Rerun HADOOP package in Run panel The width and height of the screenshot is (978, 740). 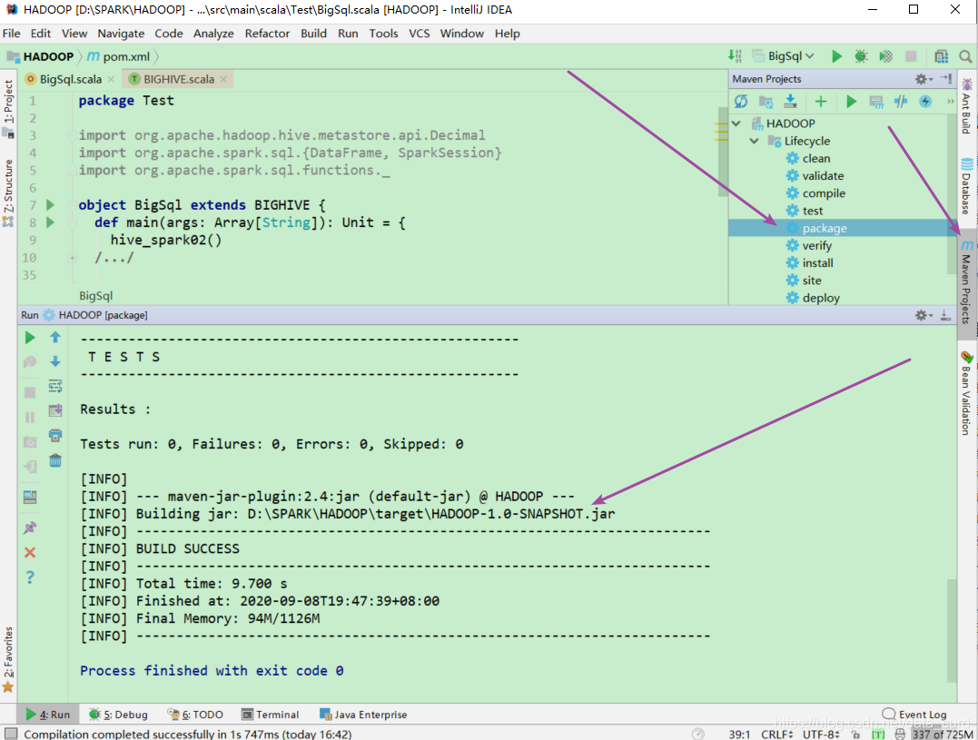click(30, 338)
